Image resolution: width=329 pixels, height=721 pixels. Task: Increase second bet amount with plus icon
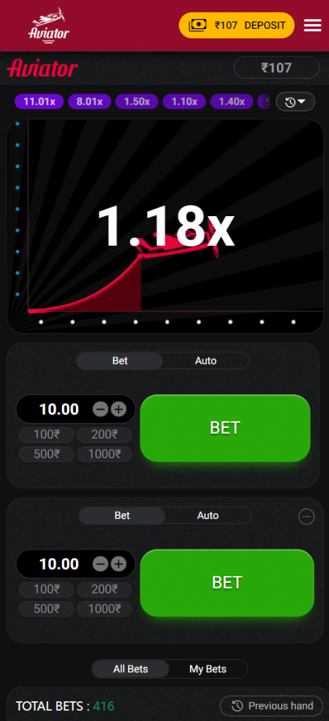(x=118, y=564)
